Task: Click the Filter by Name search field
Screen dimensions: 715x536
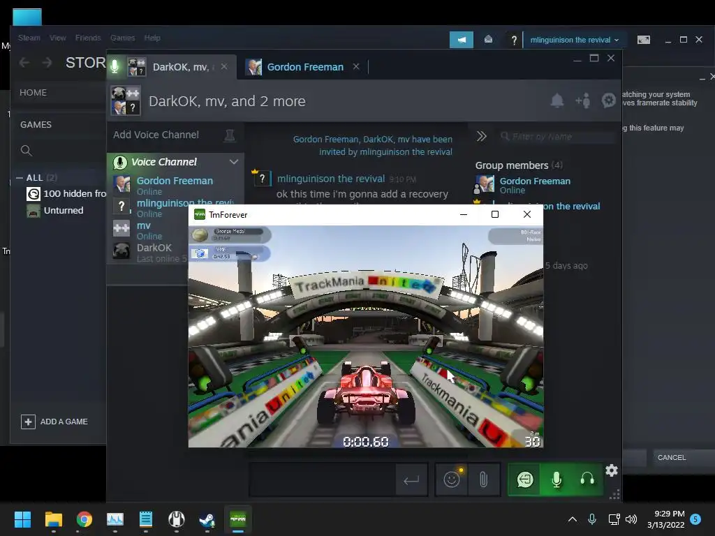Action: [x=558, y=137]
